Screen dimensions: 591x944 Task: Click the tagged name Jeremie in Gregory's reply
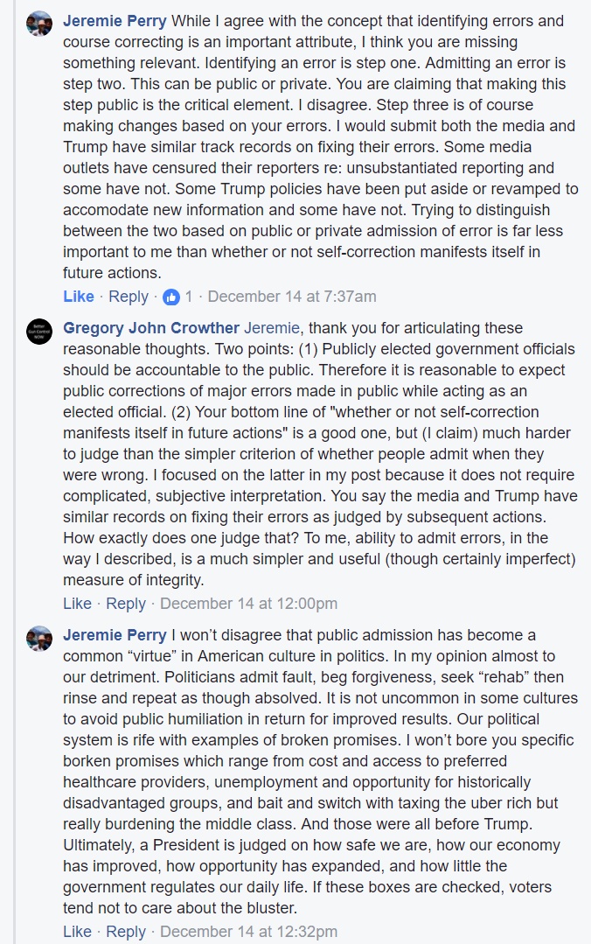(x=272, y=328)
